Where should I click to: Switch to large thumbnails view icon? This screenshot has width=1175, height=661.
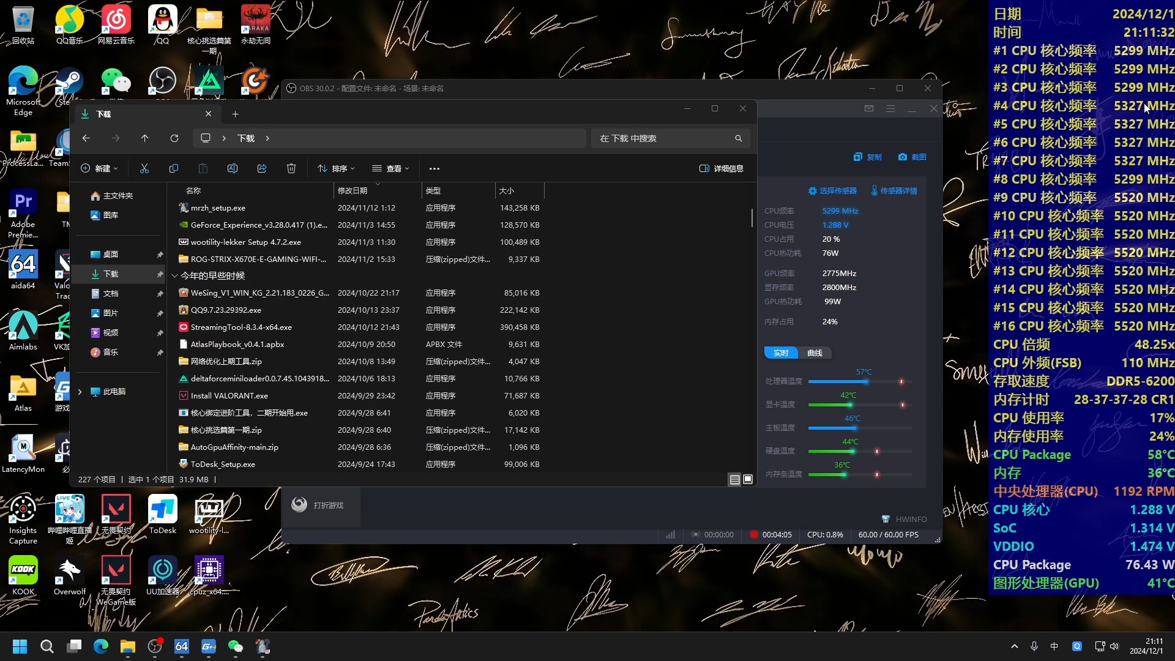tap(748, 480)
